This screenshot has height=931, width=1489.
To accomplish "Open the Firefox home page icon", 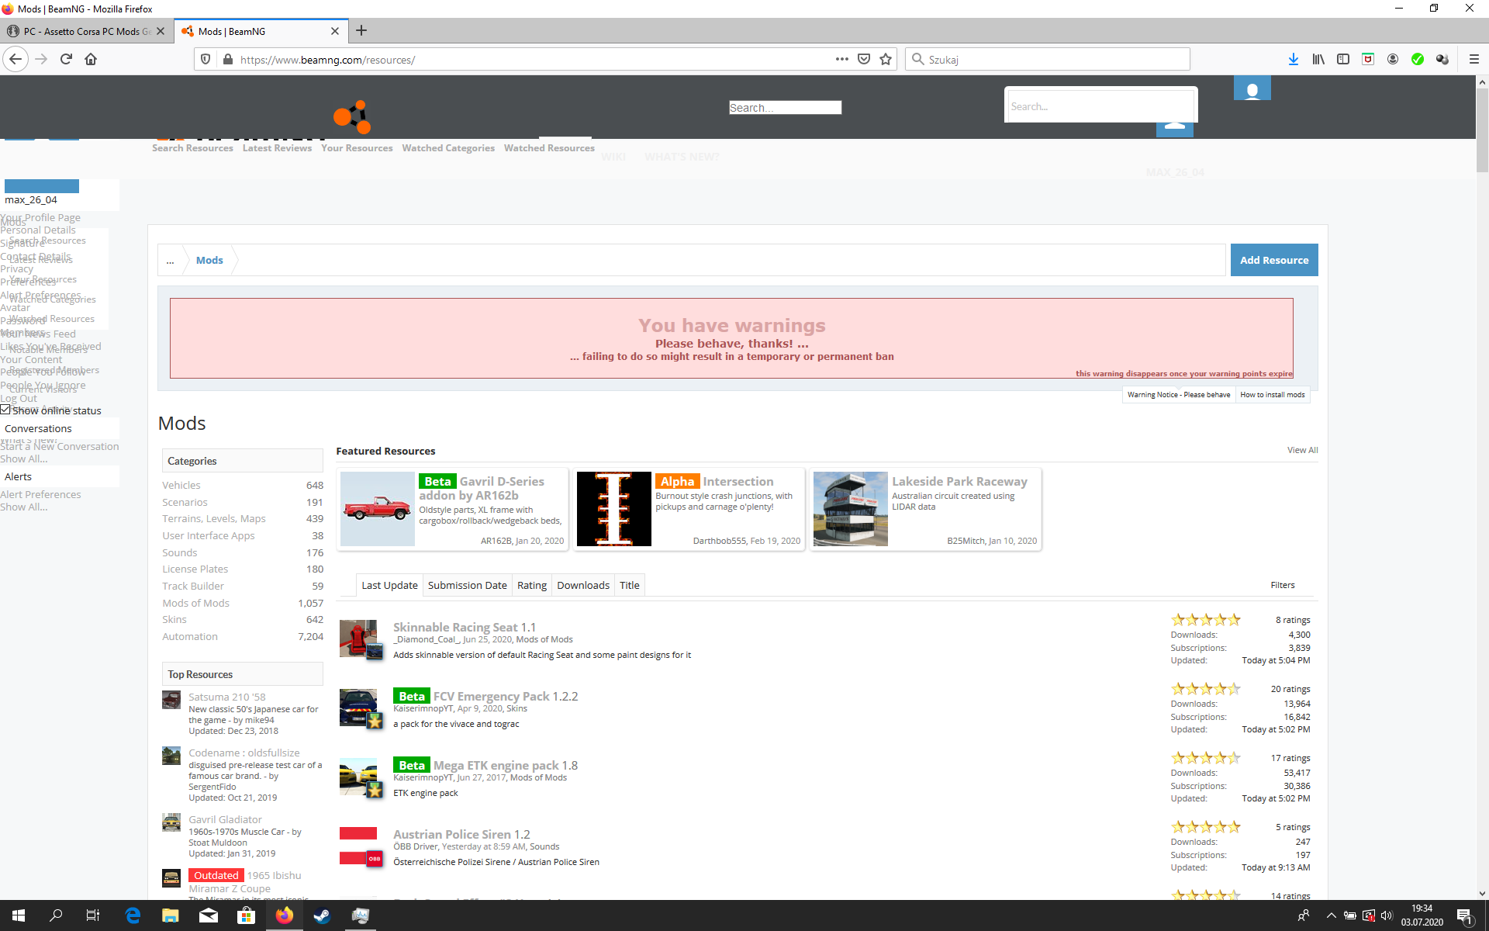I will tap(91, 59).
